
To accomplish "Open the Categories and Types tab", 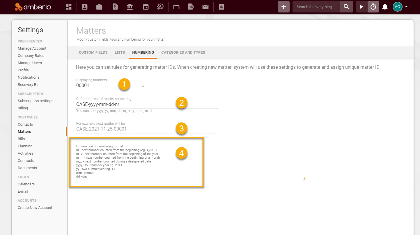I will (x=183, y=52).
